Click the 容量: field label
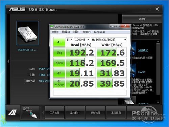This screenshot has width=169, height=127. pos(32,75)
